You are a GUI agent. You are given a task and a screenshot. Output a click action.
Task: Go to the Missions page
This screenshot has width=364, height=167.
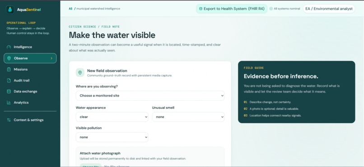[x=30, y=70]
